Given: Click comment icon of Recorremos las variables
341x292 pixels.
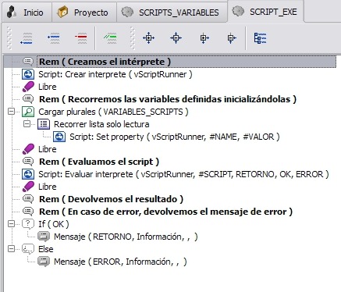Looking at the screenshot, I should pyautogui.click(x=28, y=99).
